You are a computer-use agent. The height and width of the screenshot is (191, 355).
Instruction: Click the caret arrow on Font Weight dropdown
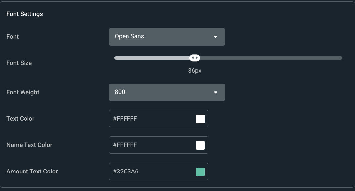tap(216, 92)
